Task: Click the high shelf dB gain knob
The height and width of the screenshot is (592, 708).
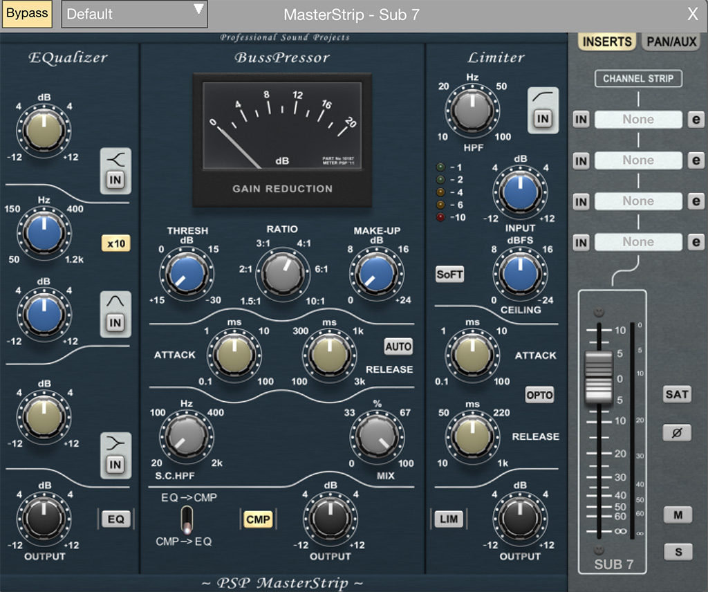Action: click(x=44, y=417)
